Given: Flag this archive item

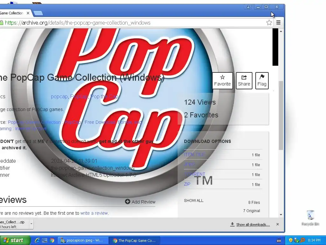Looking at the screenshot, I should [262, 81].
